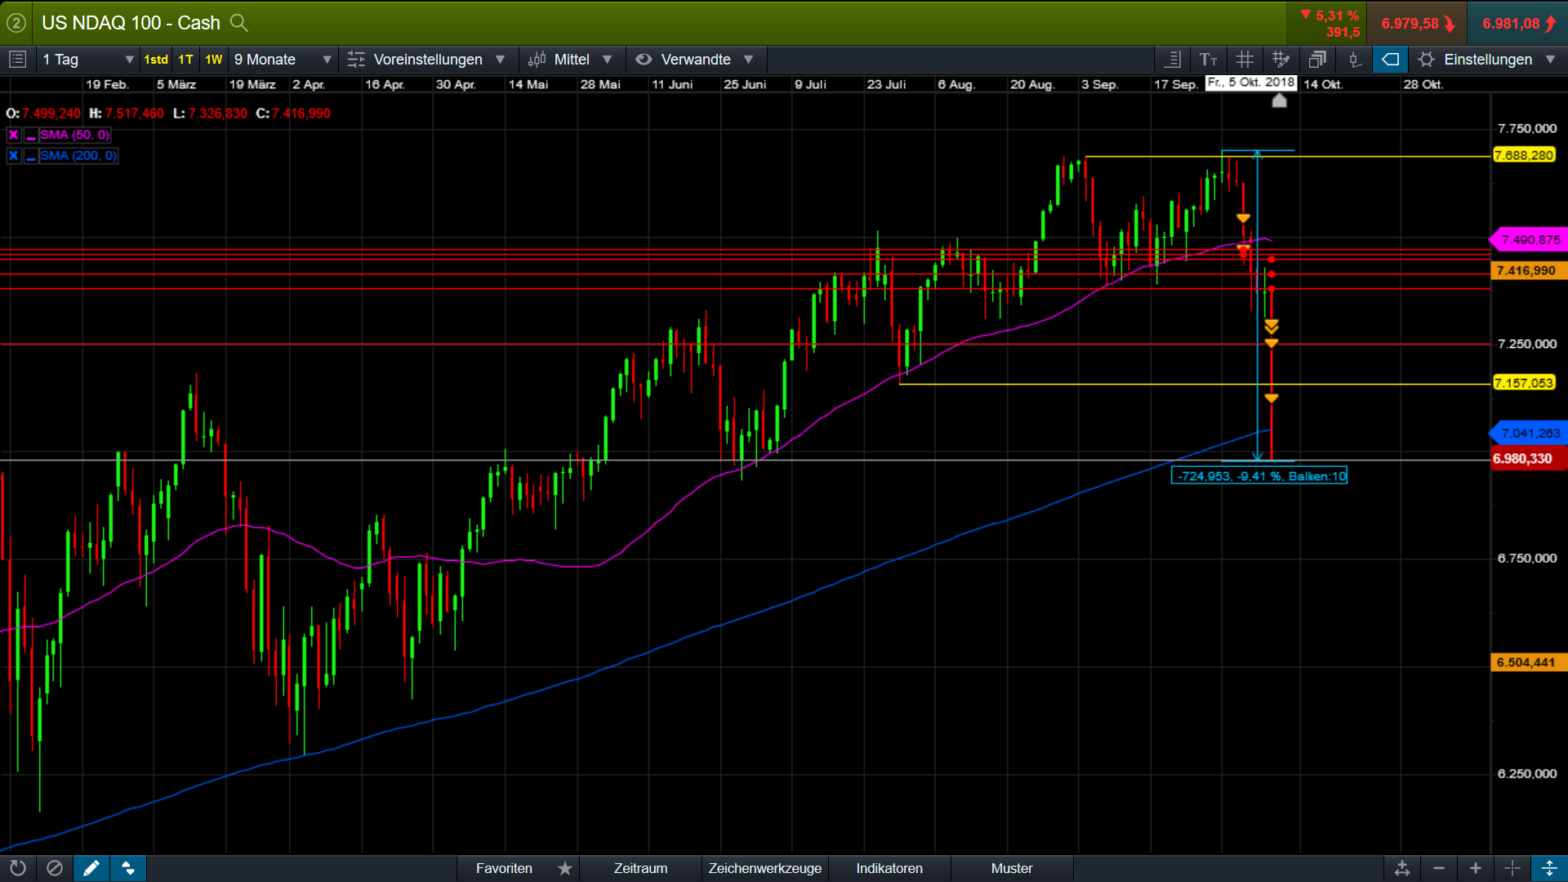This screenshot has height=882, width=1568.
Task: Toggle the grid lines icon
Action: [1245, 60]
